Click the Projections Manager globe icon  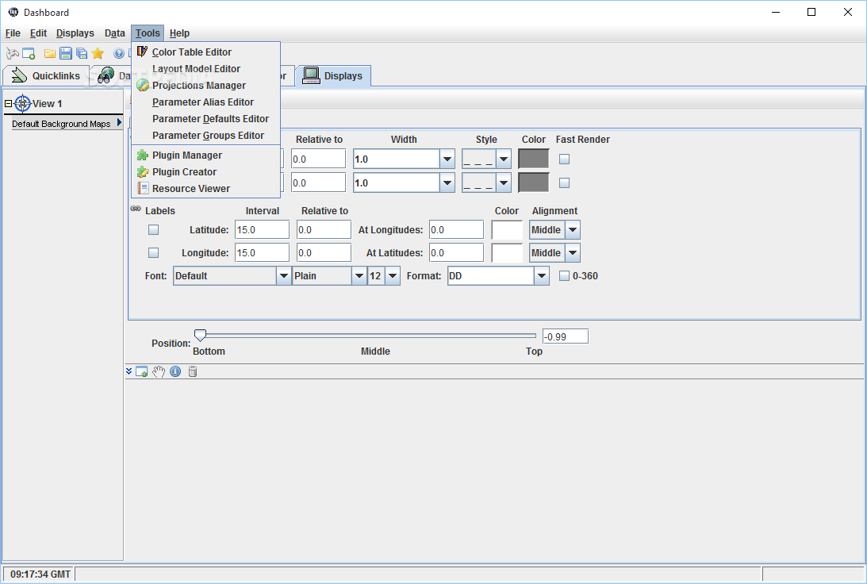[143, 85]
